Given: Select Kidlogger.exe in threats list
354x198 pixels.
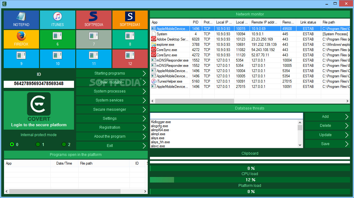Looking at the screenshot, I should pyautogui.click(x=161, y=122).
